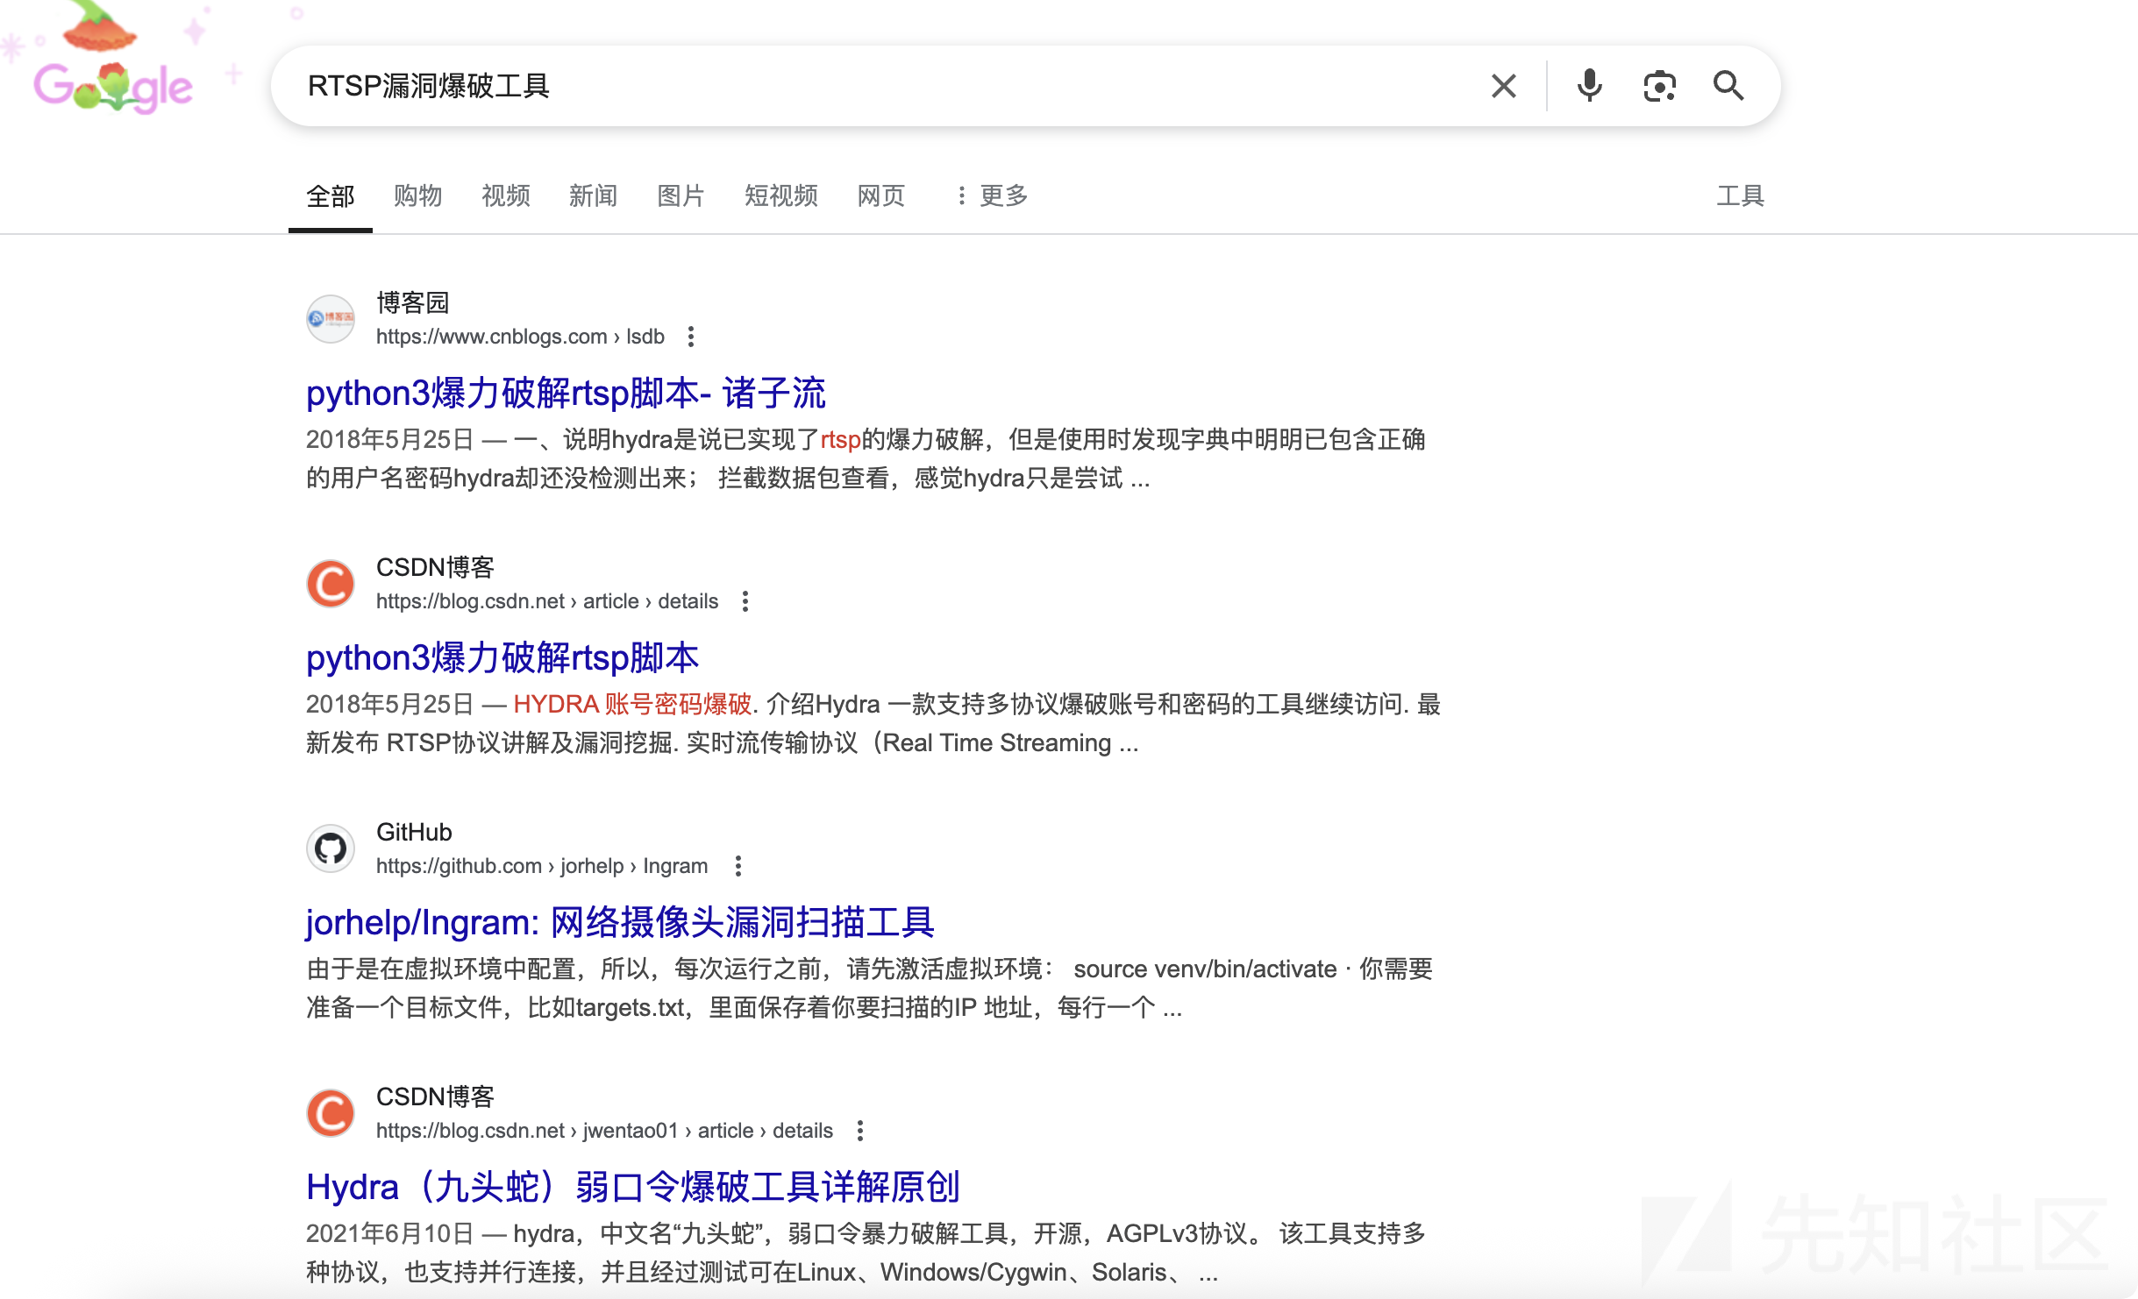The height and width of the screenshot is (1299, 2138).
Task: Switch to the 购物 tab
Action: [417, 195]
